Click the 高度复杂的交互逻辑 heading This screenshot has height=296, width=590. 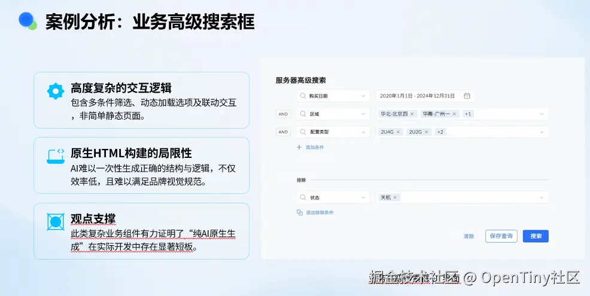click(121, 88)
